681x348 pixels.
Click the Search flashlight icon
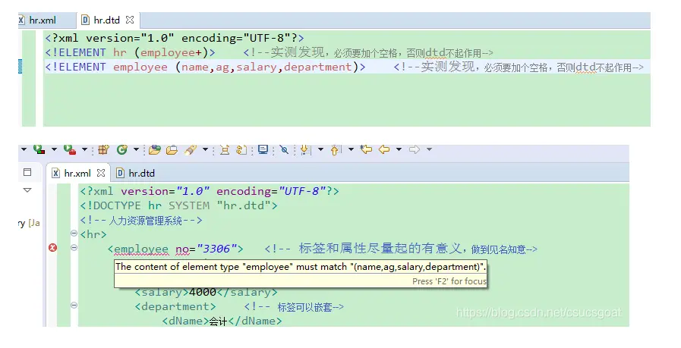tap(191, 149)
